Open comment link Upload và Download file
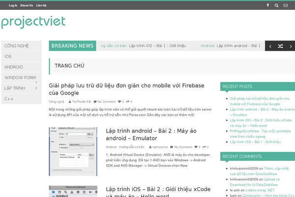Image resolution: width=295 pixels, height=197 pixels. point(255,182)
